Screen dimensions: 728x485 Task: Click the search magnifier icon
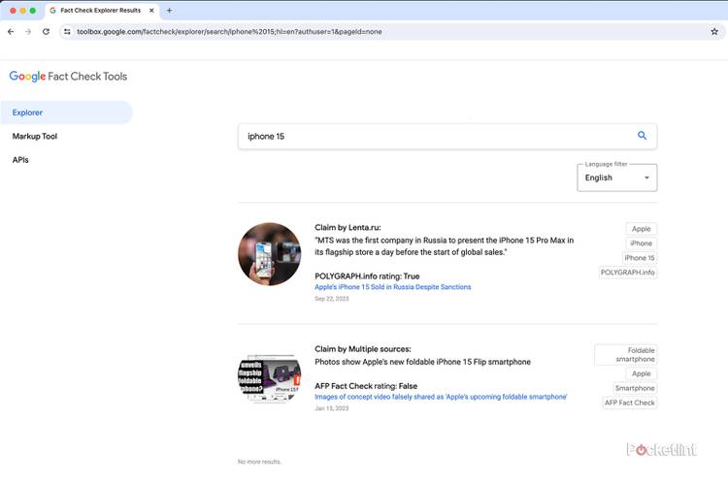(642, 137)
